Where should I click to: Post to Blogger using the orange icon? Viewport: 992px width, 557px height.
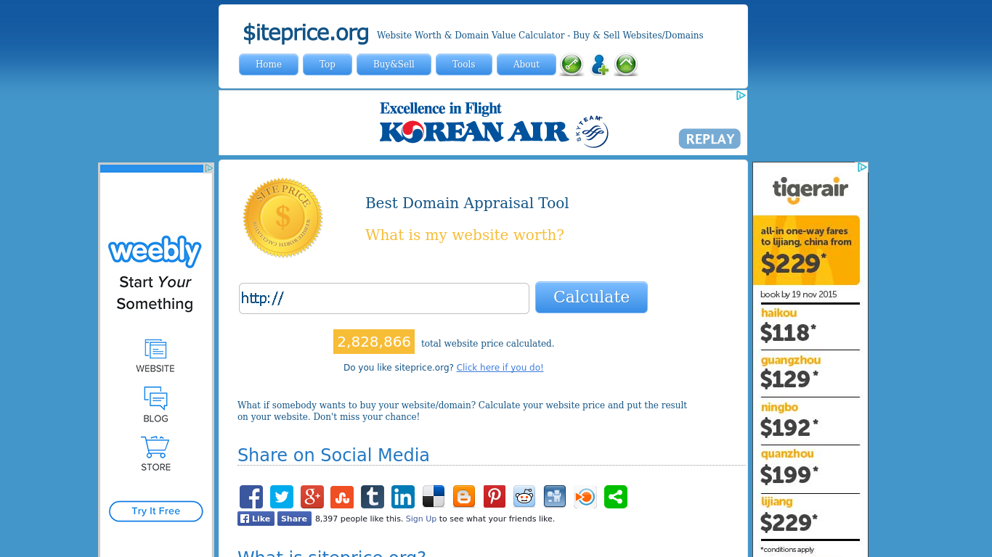tap(463, 497)
